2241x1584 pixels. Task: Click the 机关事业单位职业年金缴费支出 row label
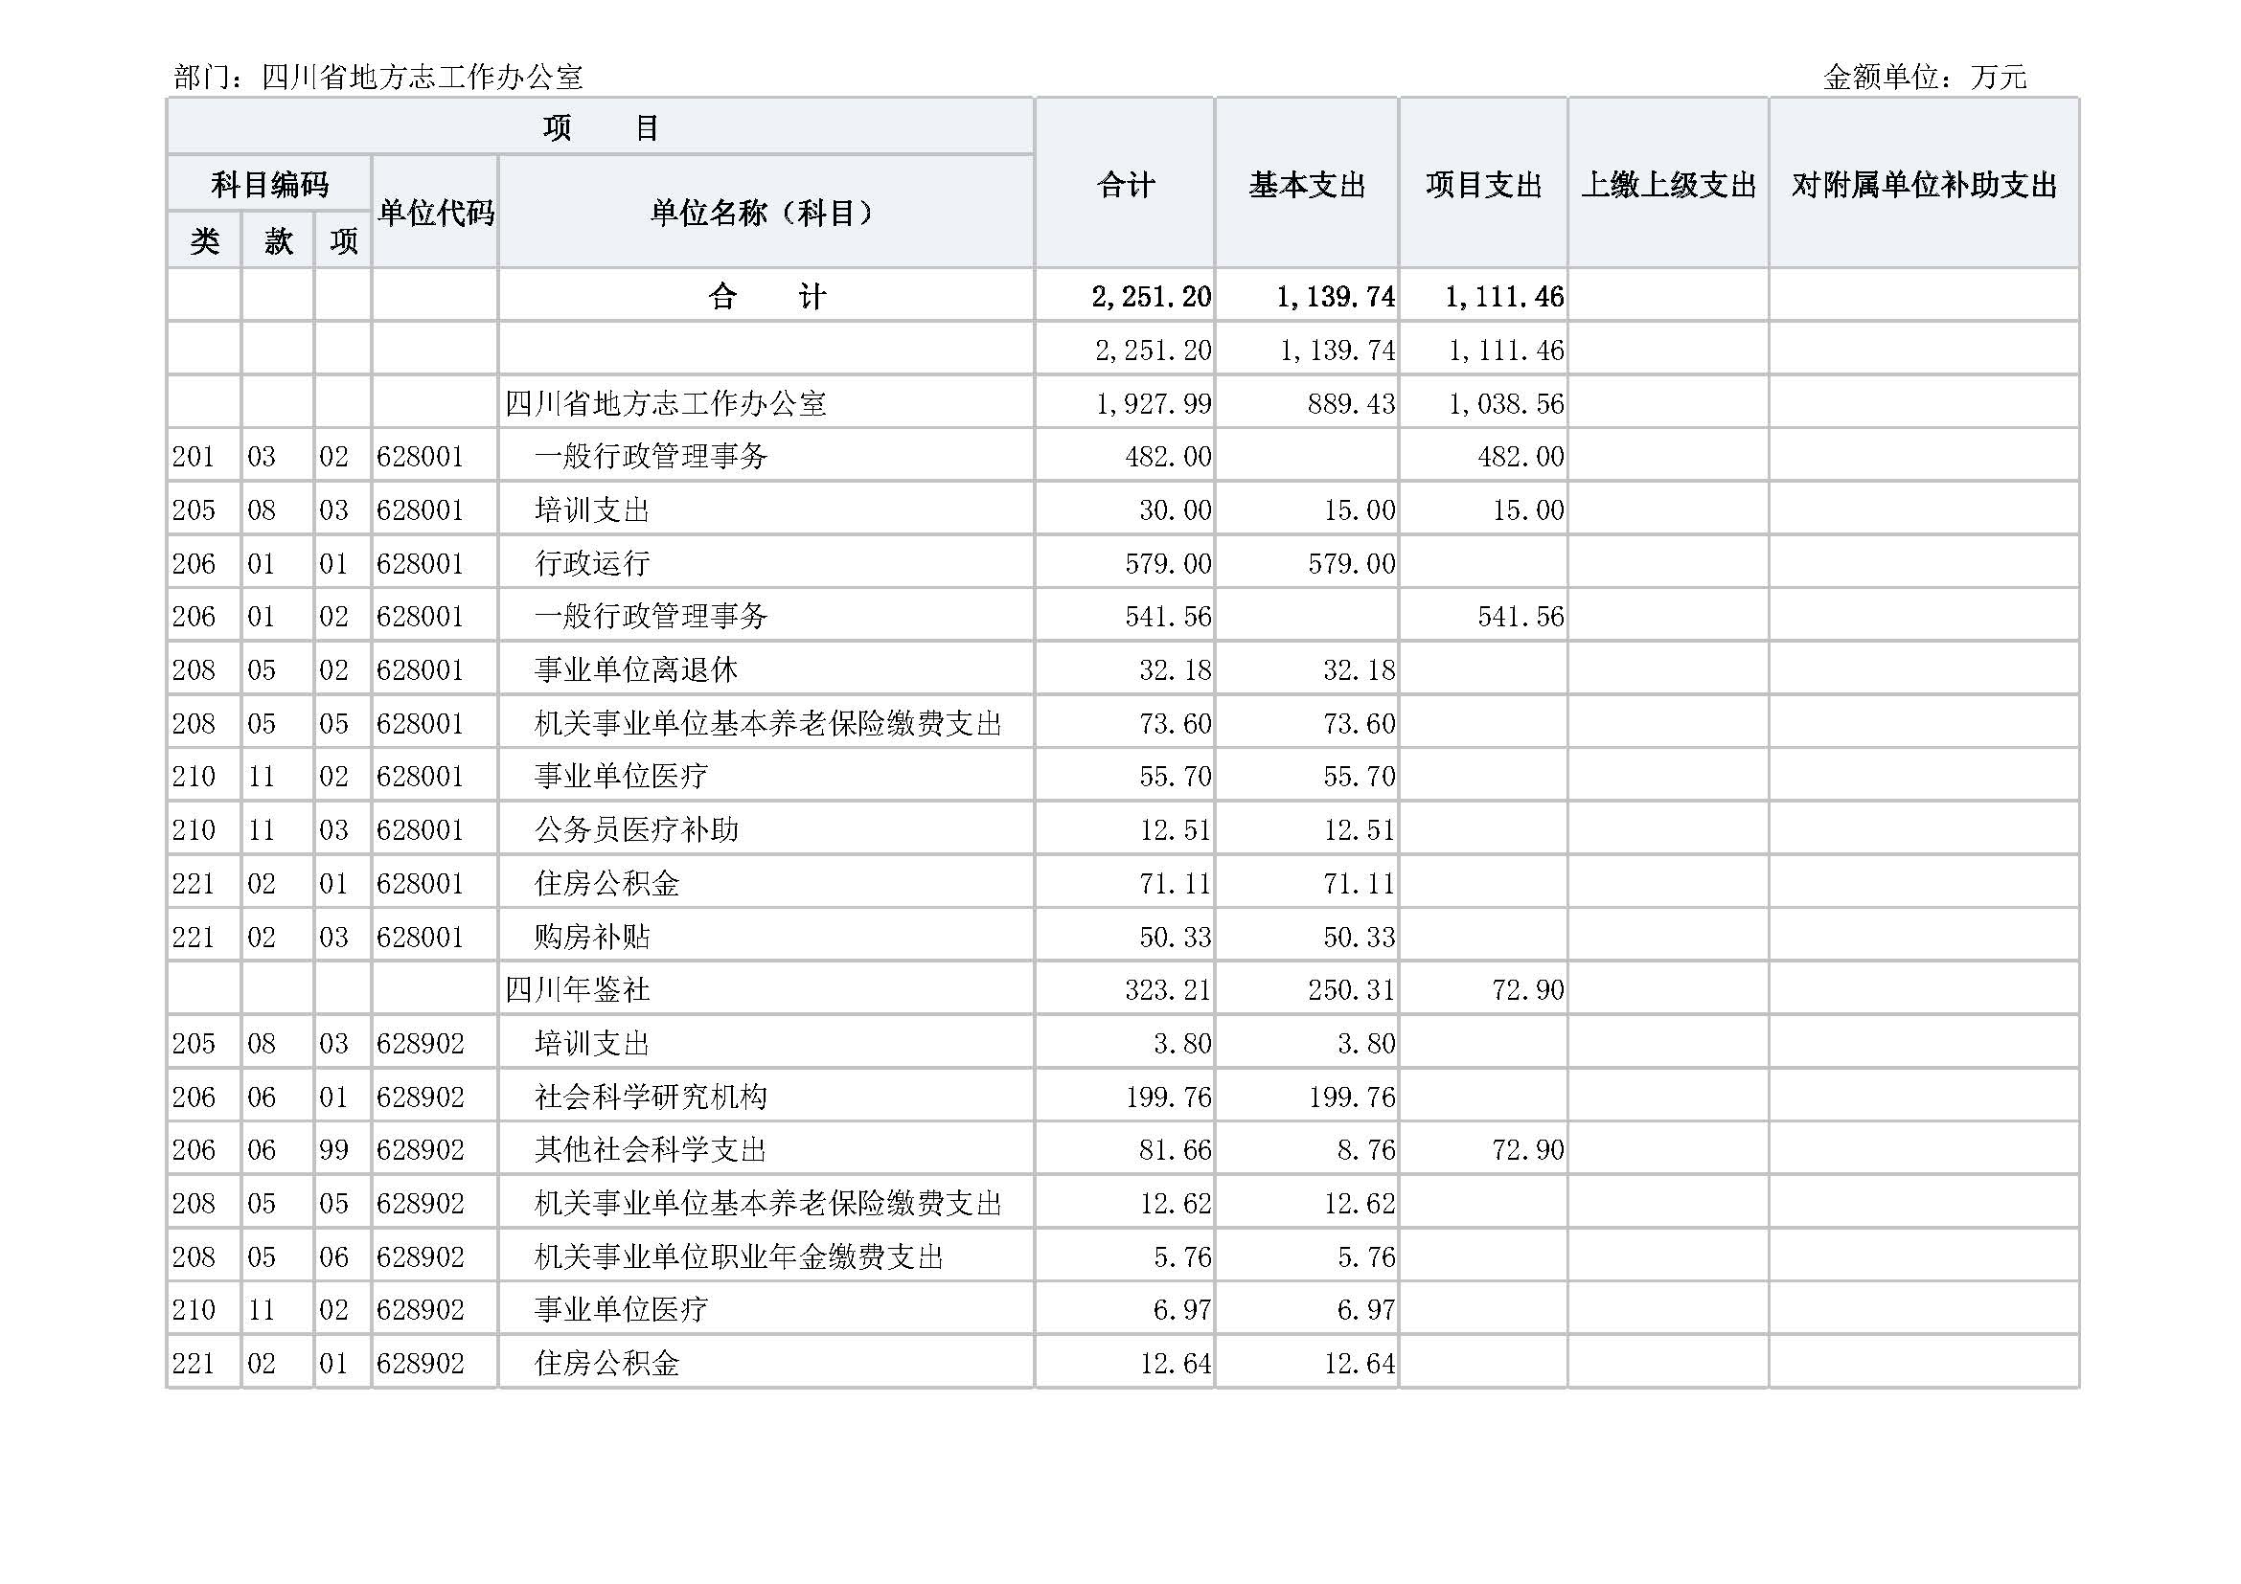pos(738,1256)
